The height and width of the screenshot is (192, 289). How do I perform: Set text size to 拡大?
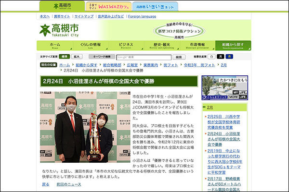point(77,57)
